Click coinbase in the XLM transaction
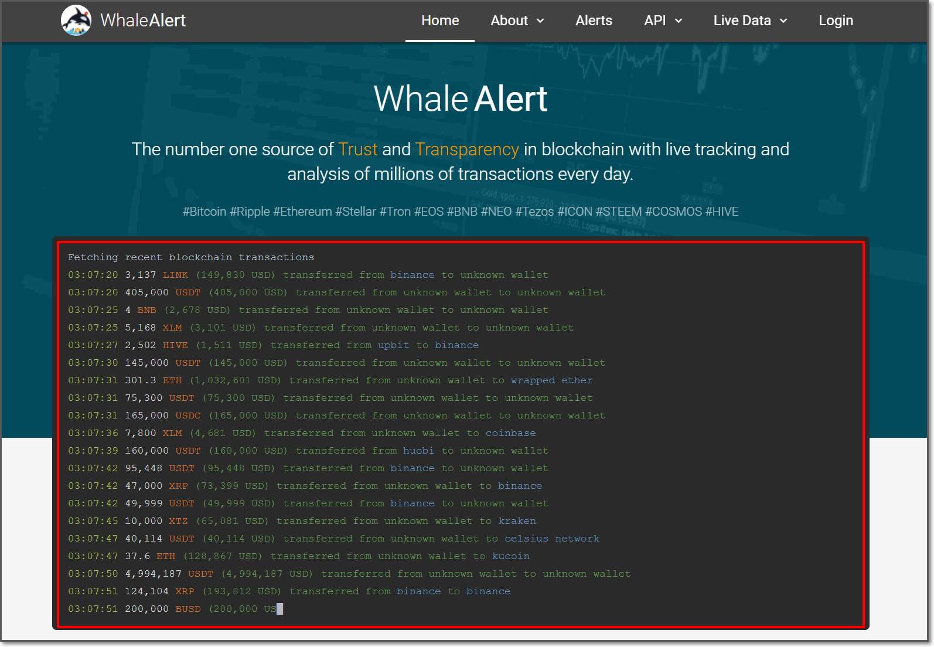The height and width of the screenshot is (647, 934). pos(510,433)
